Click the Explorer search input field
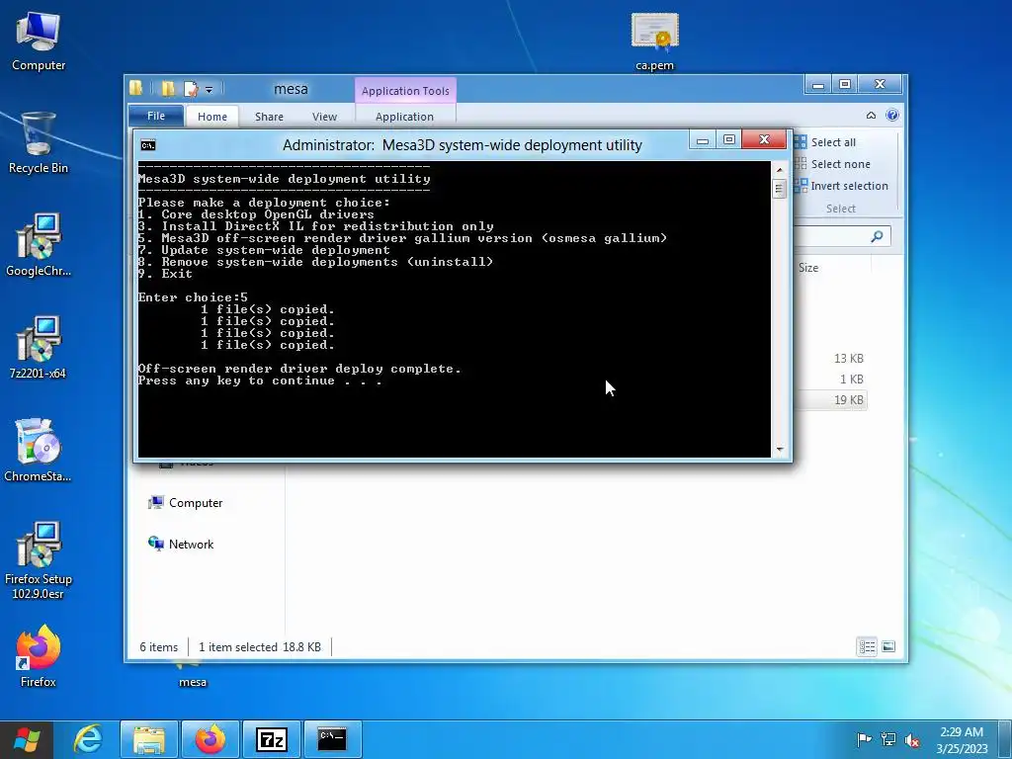This screenshot has height=759, width=1012. (x=832, y=236)
